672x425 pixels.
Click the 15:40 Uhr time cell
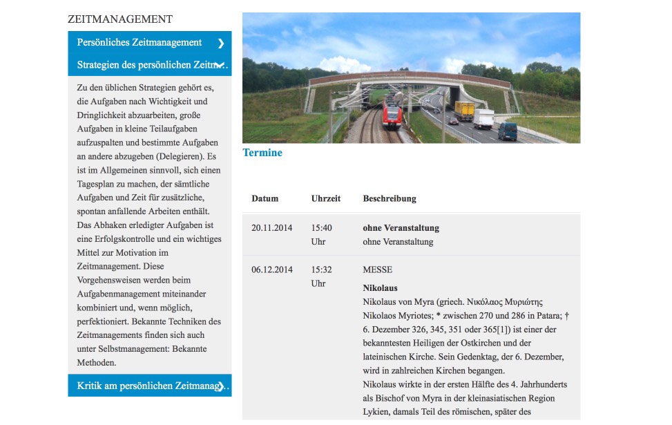(321, 234)
